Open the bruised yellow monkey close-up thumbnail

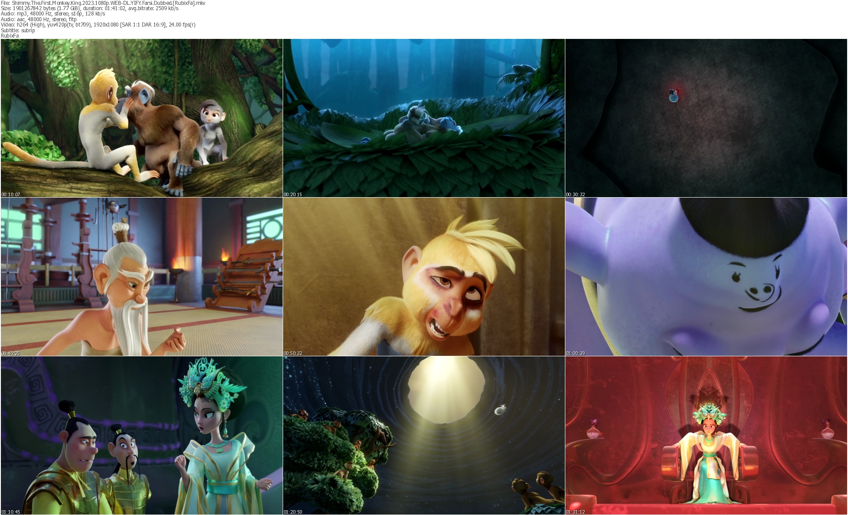pyautogui.click(x=424, y=277)
